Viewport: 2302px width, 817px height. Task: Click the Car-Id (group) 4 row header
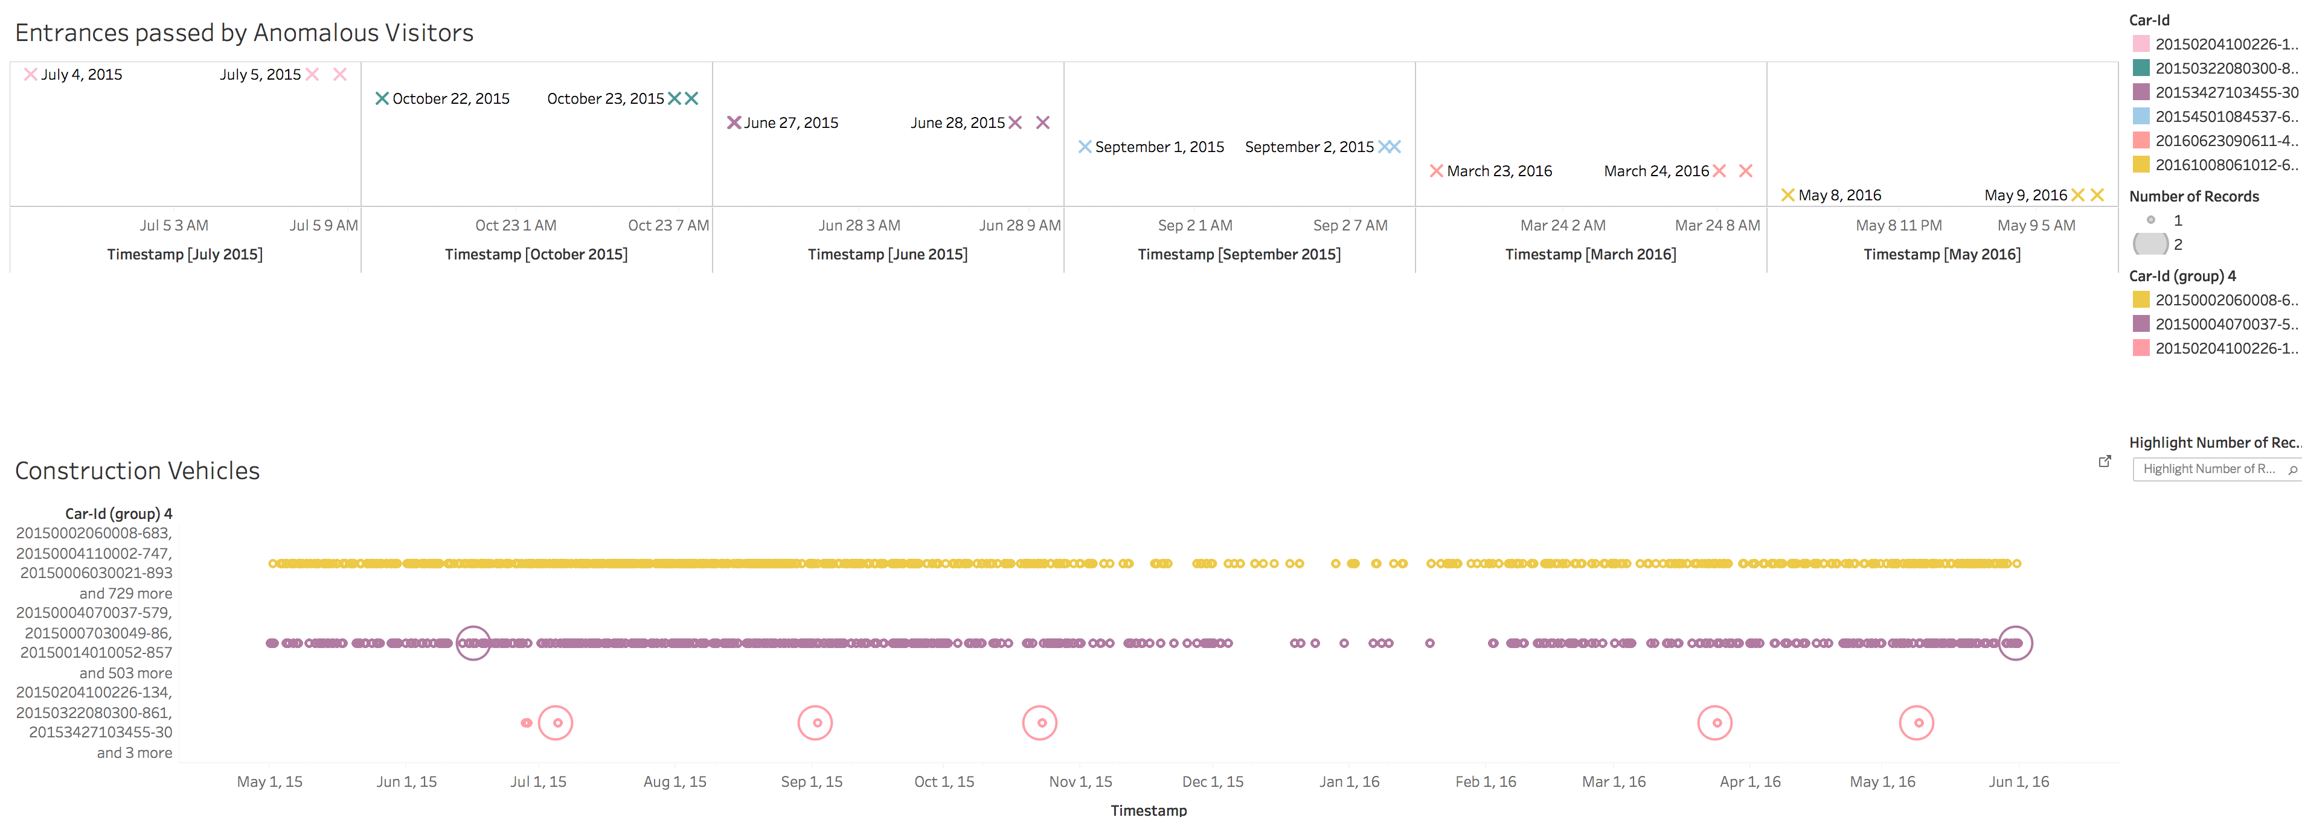(118, 513)
